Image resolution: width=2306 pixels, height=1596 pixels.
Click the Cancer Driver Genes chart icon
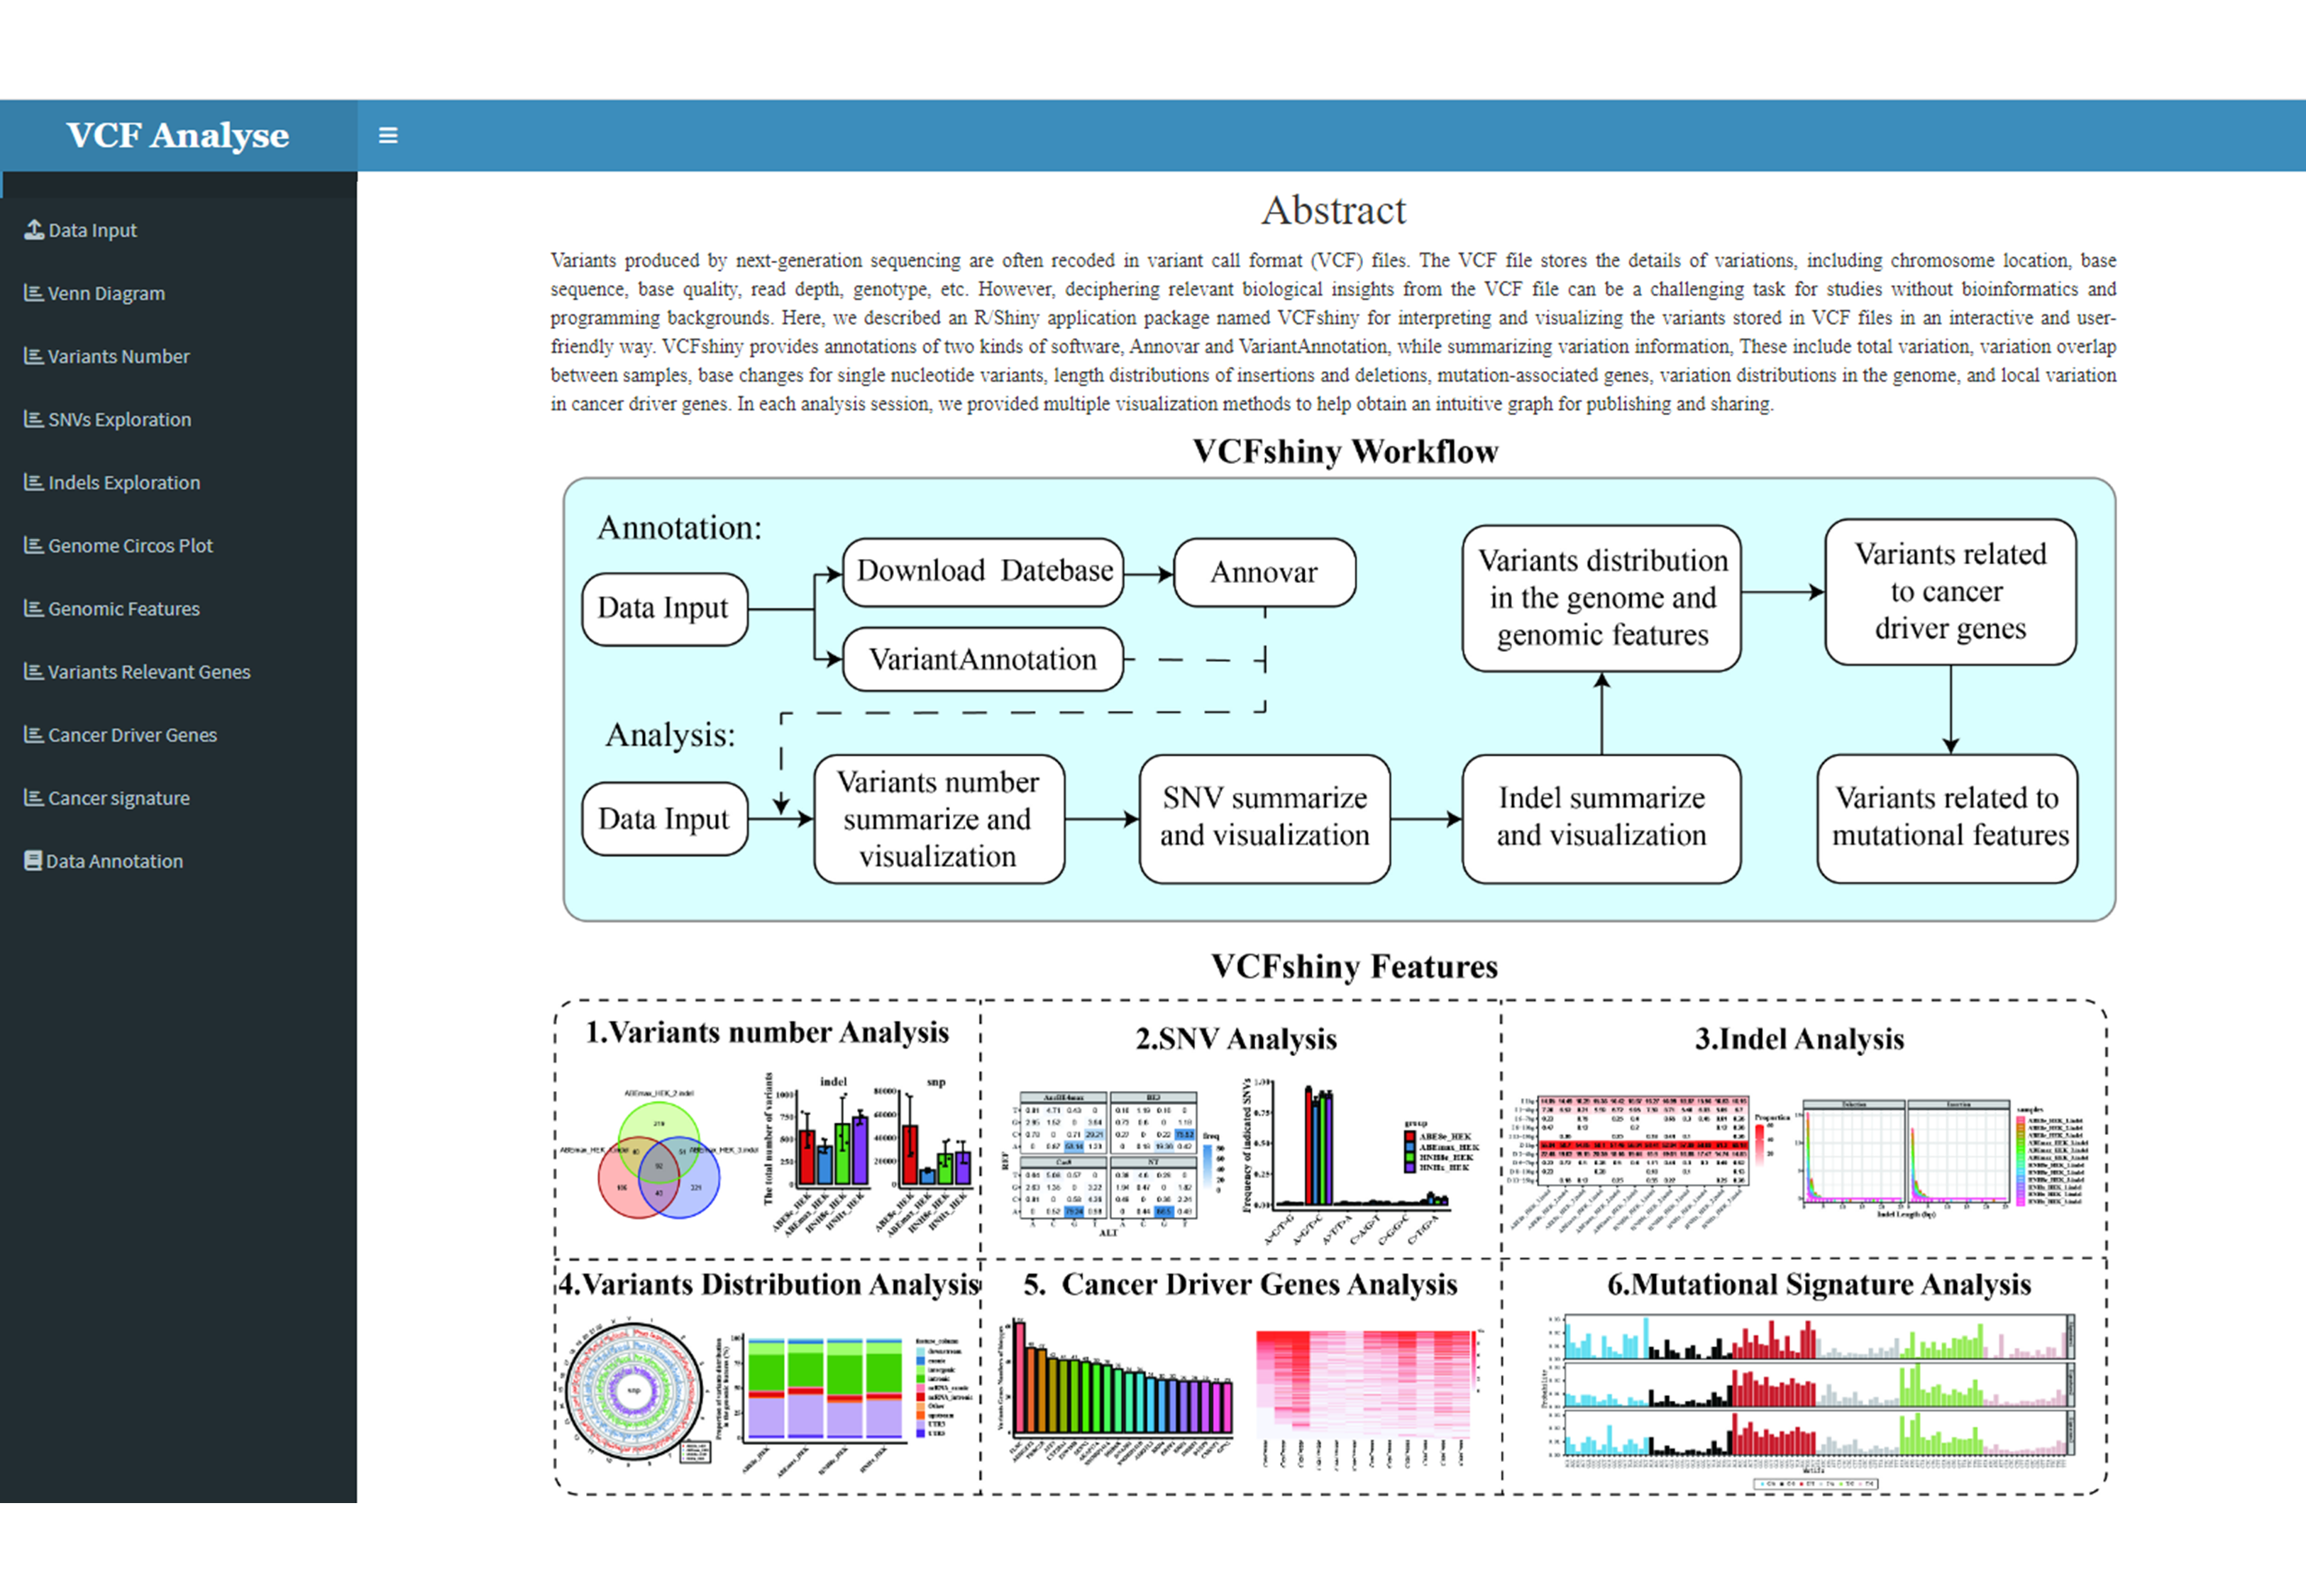click(x=34, y=734)
